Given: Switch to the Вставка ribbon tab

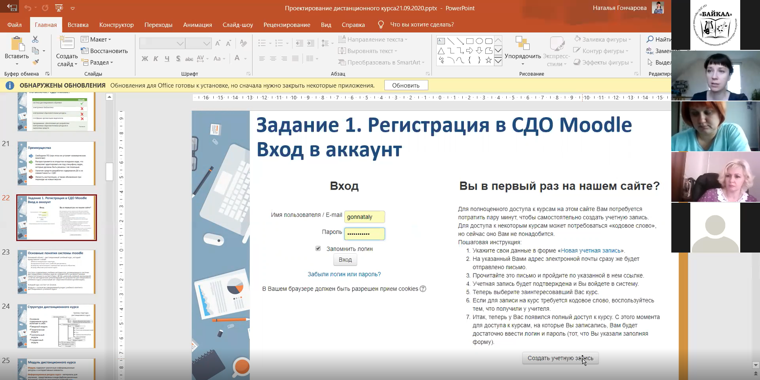Looking at the screenshot, I should (78, 25).
